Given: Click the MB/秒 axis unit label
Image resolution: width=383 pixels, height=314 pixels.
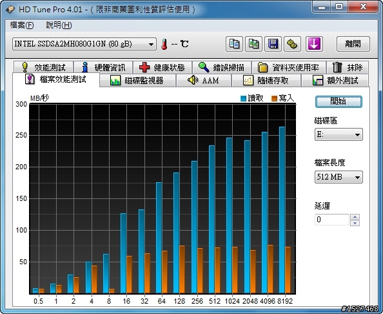Looking at the screenshot, I should tap(39, 98).
